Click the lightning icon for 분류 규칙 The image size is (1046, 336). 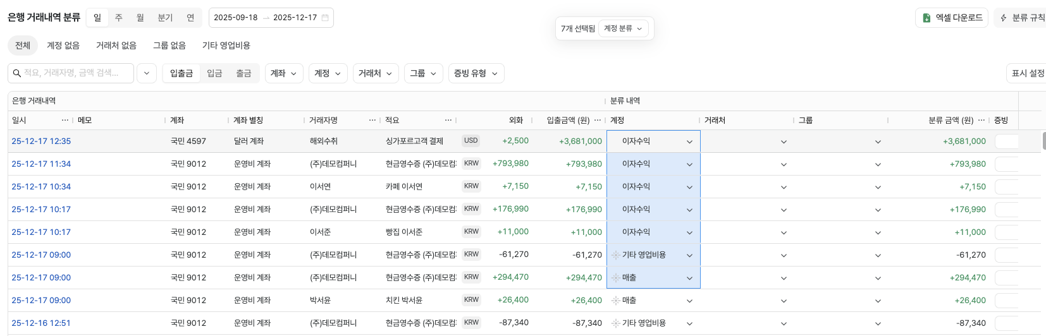pyautogui.click(x=1004, y=18)
